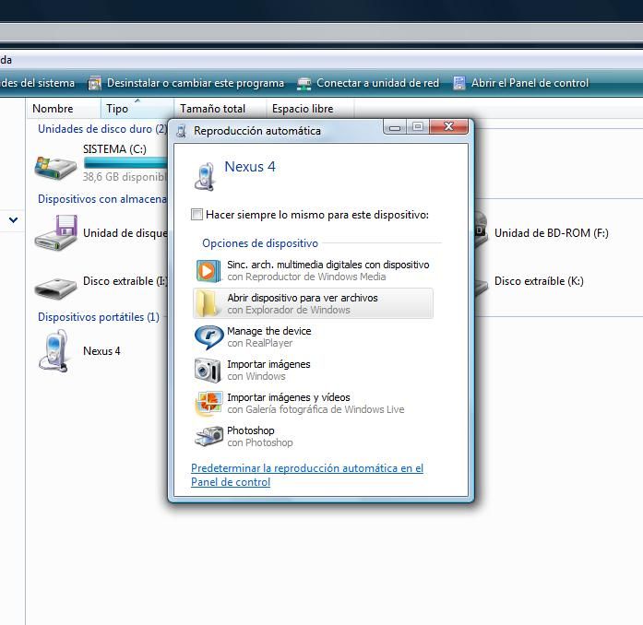The height and width of the screenshot is (625, 643).
Task: Click the SISTEMA (C:) disk usage bar
Action: tap(125, 163)
